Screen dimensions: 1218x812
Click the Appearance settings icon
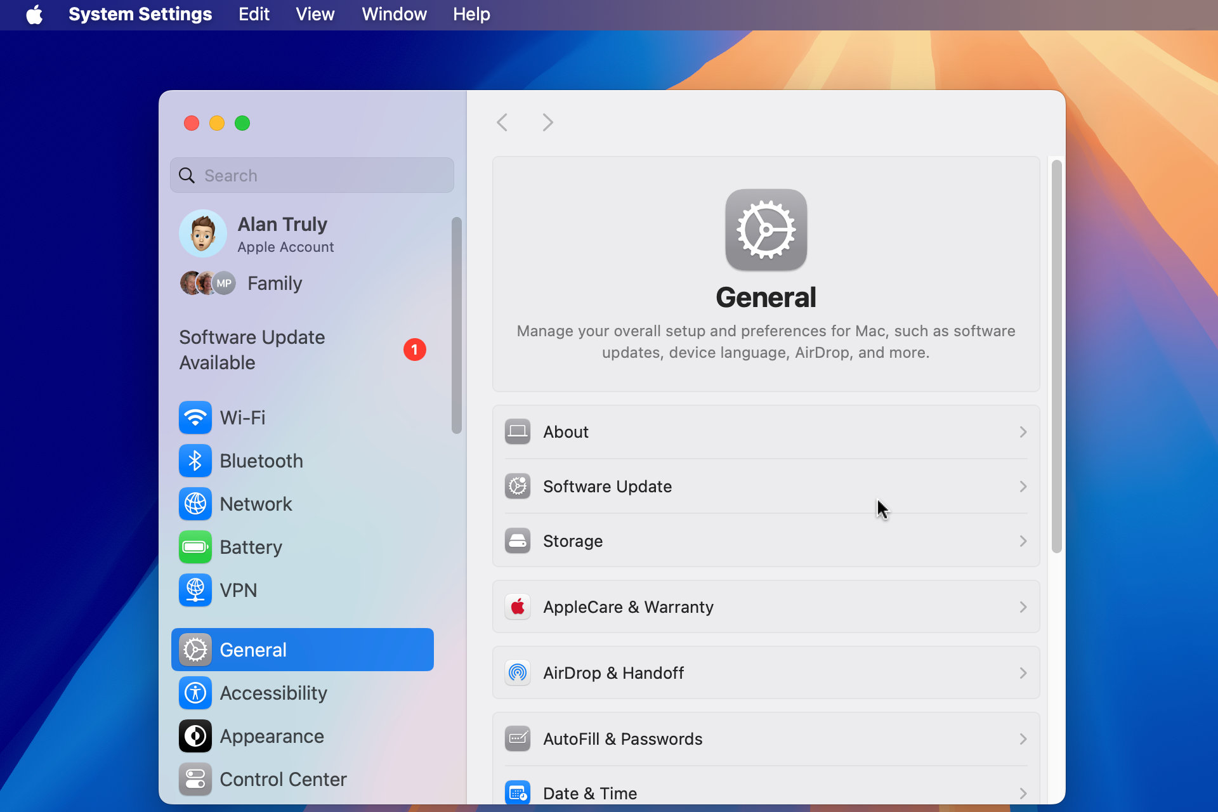click(195, 736)
